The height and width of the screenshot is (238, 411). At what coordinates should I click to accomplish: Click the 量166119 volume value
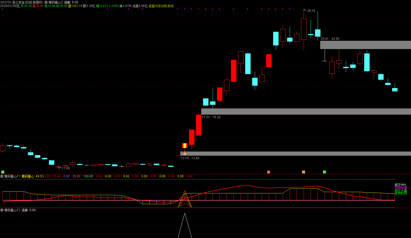coord(75,6)
